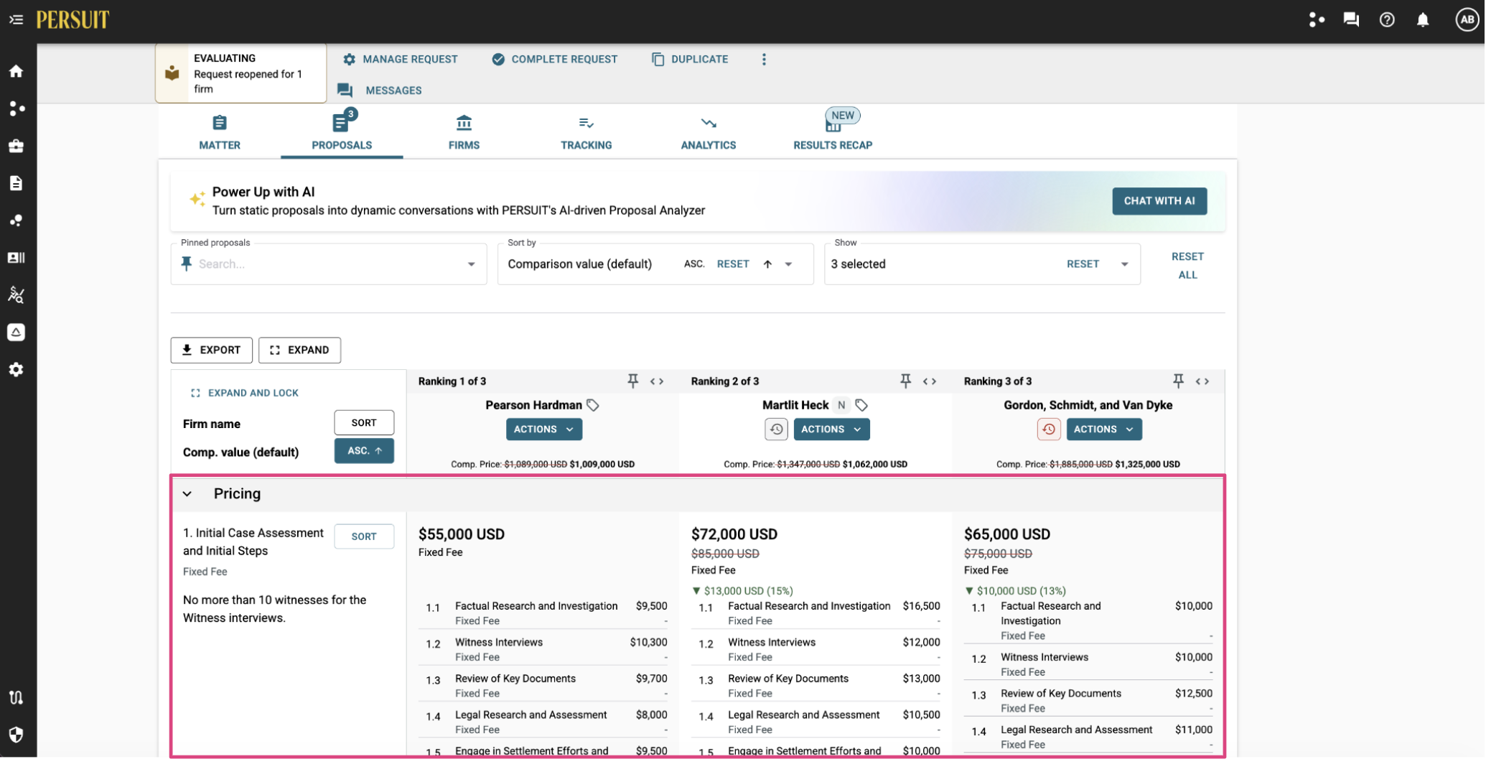The image size is (1486, 767).
Task: Open the notifications bell icon
Action: click(1423, 19)
